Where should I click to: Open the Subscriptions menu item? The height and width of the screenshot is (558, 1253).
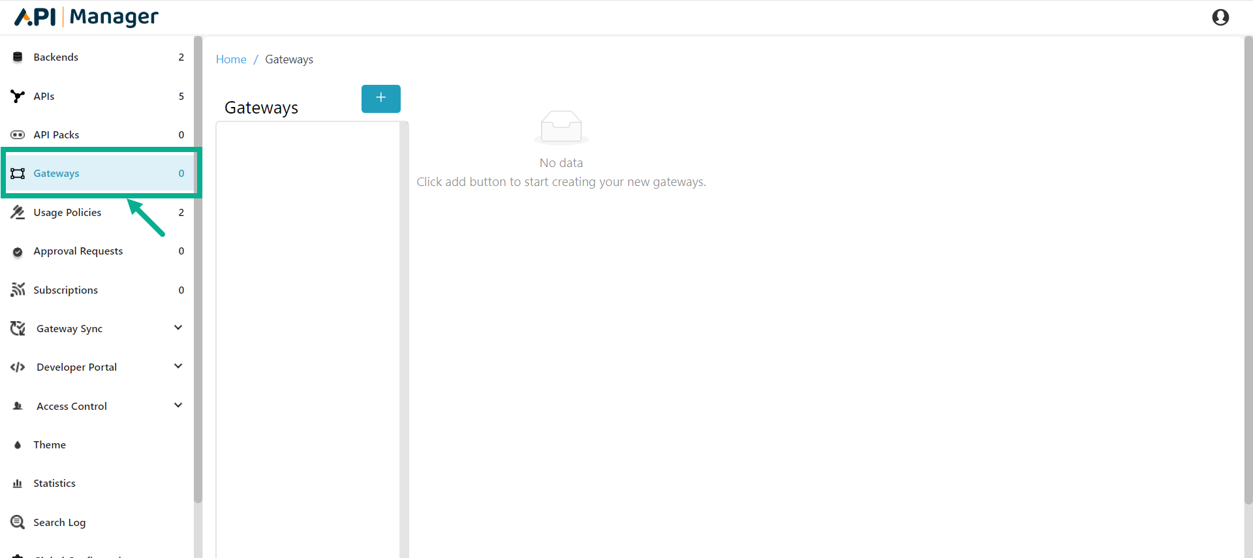66,290
